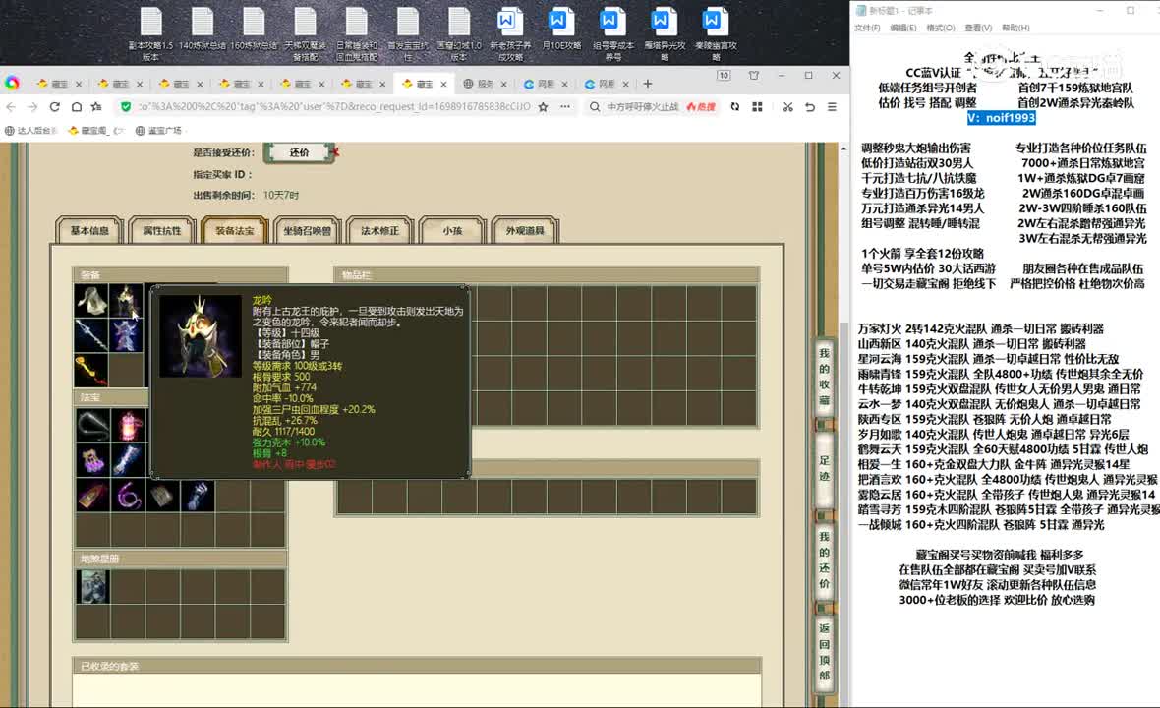Bookmark this page with the address bar star

point(543,106)
